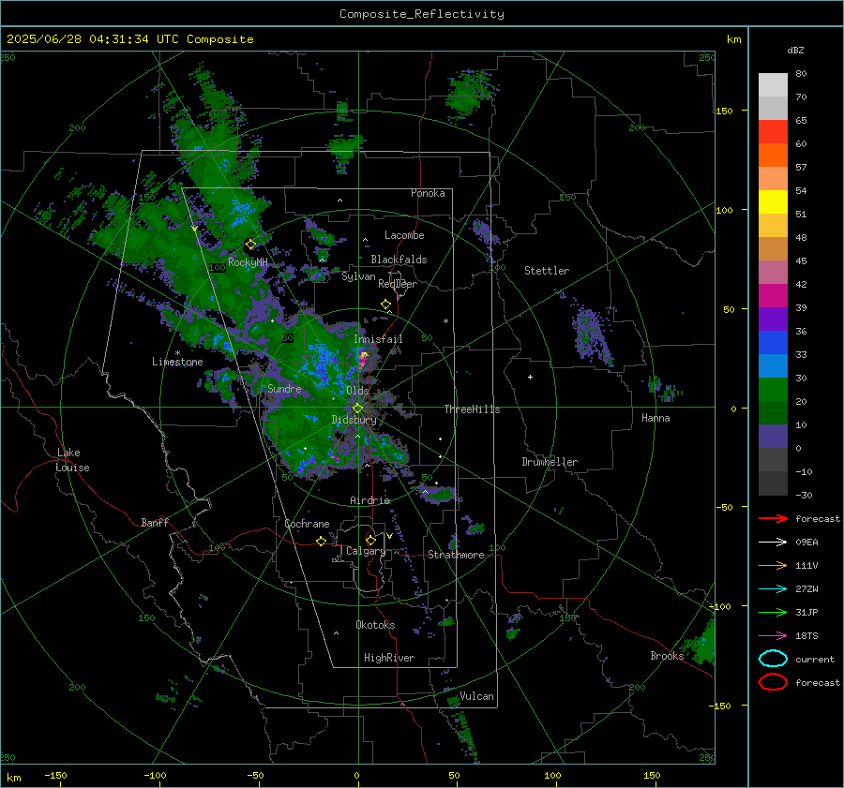Click the Sylvan label
The image size is (844, 788).
pyautogui.click(x=358, y=276)
